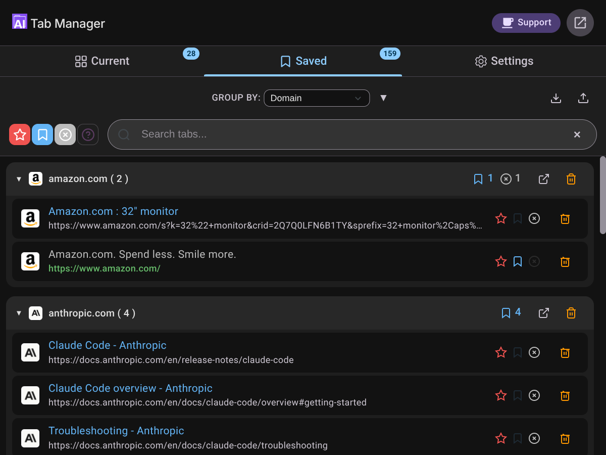
Task: Unbookmark the Amazon Spend less Smile more tab
Action: pyautogui.click(x=518, y=261)
